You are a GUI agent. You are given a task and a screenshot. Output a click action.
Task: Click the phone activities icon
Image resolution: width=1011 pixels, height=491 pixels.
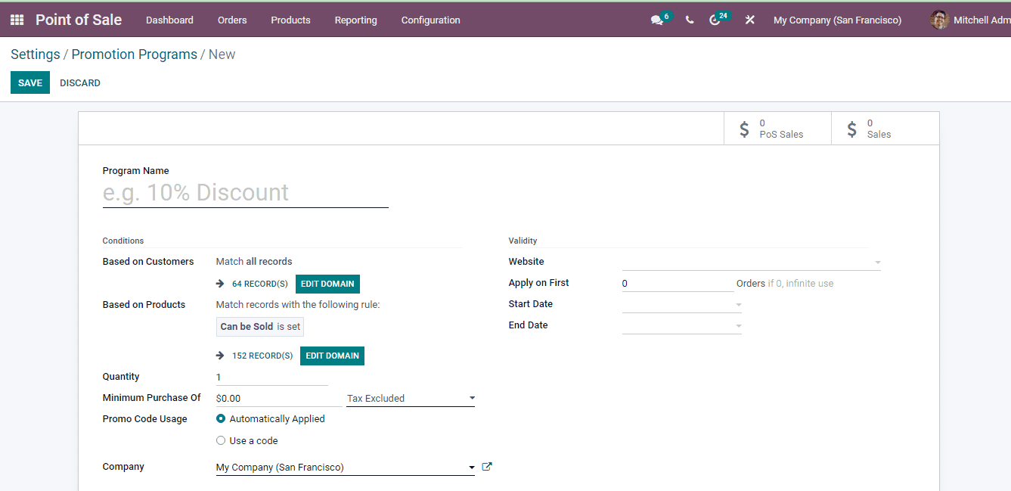tap(689, 20)
